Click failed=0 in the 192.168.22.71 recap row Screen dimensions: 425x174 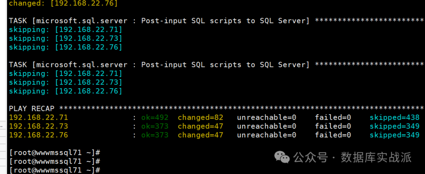pos(333,117)
